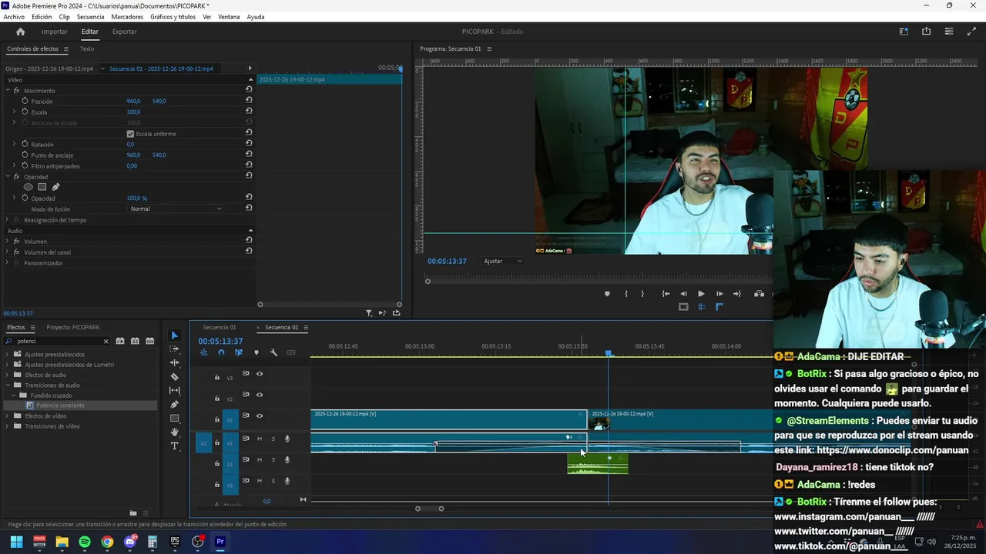Mute audio track A1
Screen dimensions: 986x554
pos(260,439)
